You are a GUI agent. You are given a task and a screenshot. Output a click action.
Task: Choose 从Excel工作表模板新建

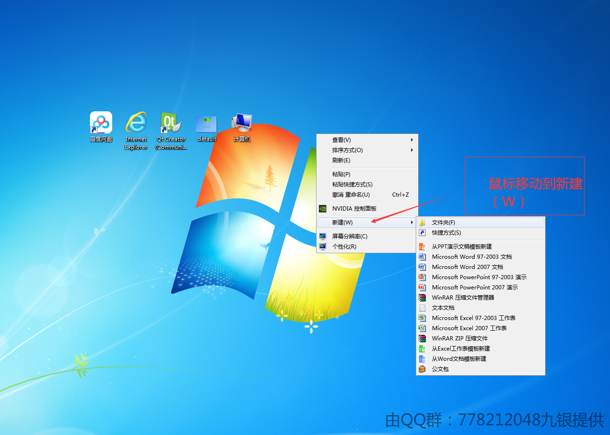(481, 349)
